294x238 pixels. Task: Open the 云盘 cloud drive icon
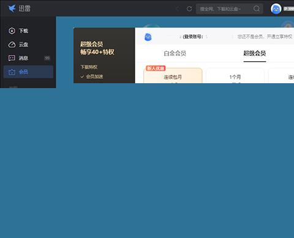click(x=12, y=45)
